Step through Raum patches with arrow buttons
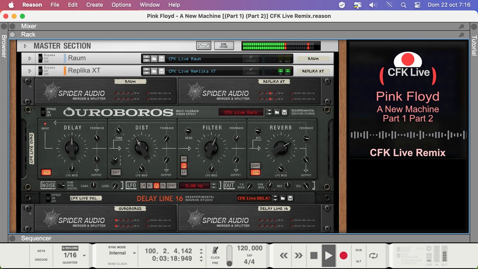Screen dimensions: 478x269 pos(146,59)
